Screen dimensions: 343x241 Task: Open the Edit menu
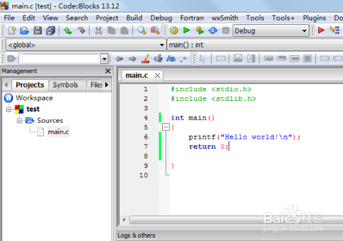coord(28,18)
